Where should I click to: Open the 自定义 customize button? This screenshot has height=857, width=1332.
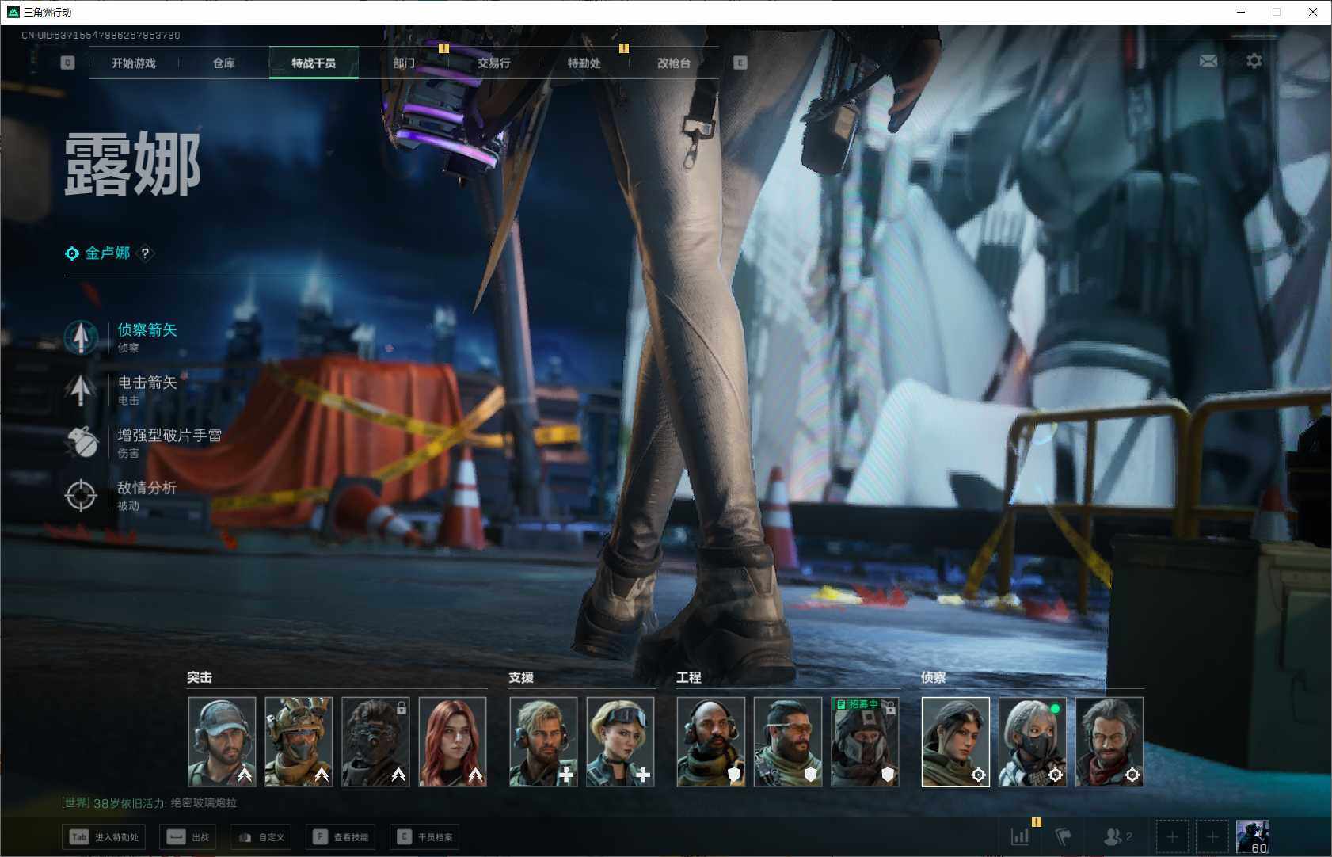(x=261, y=837)
